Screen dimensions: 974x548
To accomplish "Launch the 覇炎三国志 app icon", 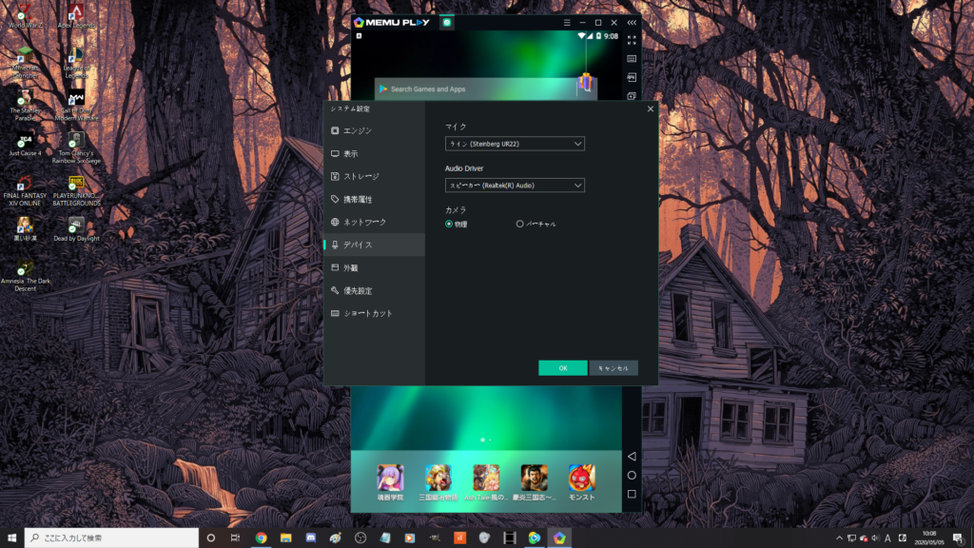I will tap(534, 482).
